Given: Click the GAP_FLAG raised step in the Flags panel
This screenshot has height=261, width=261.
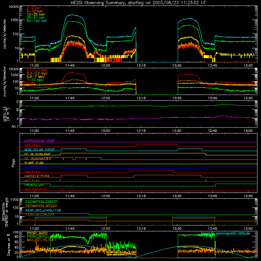Looking at the screenshot, I should (157, 145).
